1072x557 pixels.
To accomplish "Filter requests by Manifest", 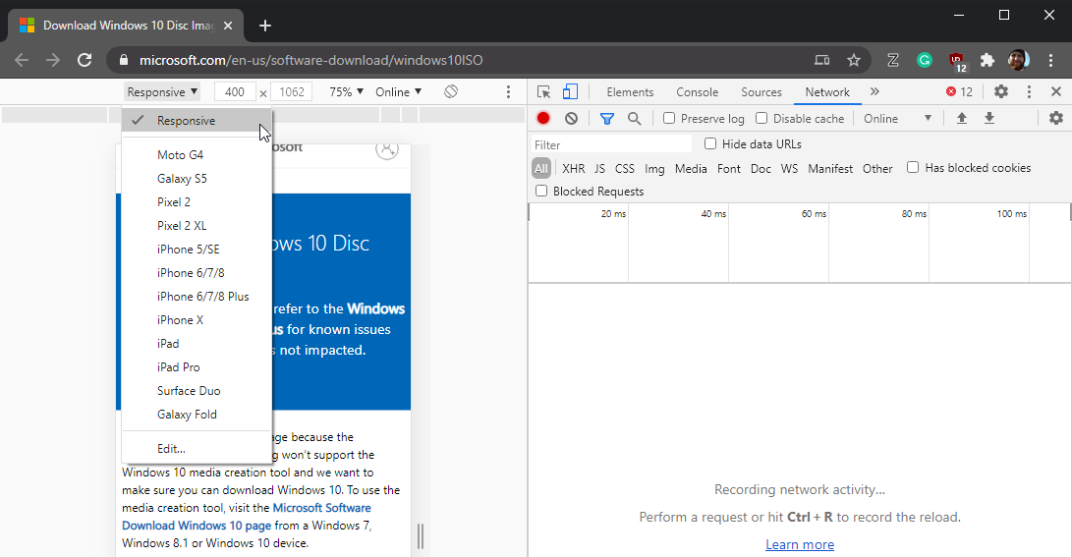I will click(x=830, y=168).
